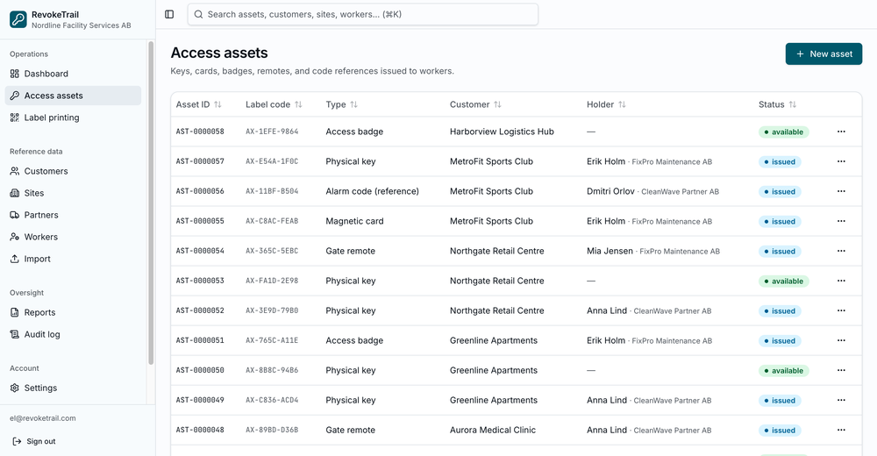Click the Gate remote type for AST-0000054
This screenshot has width=877, height=456.
click(350, 251)
